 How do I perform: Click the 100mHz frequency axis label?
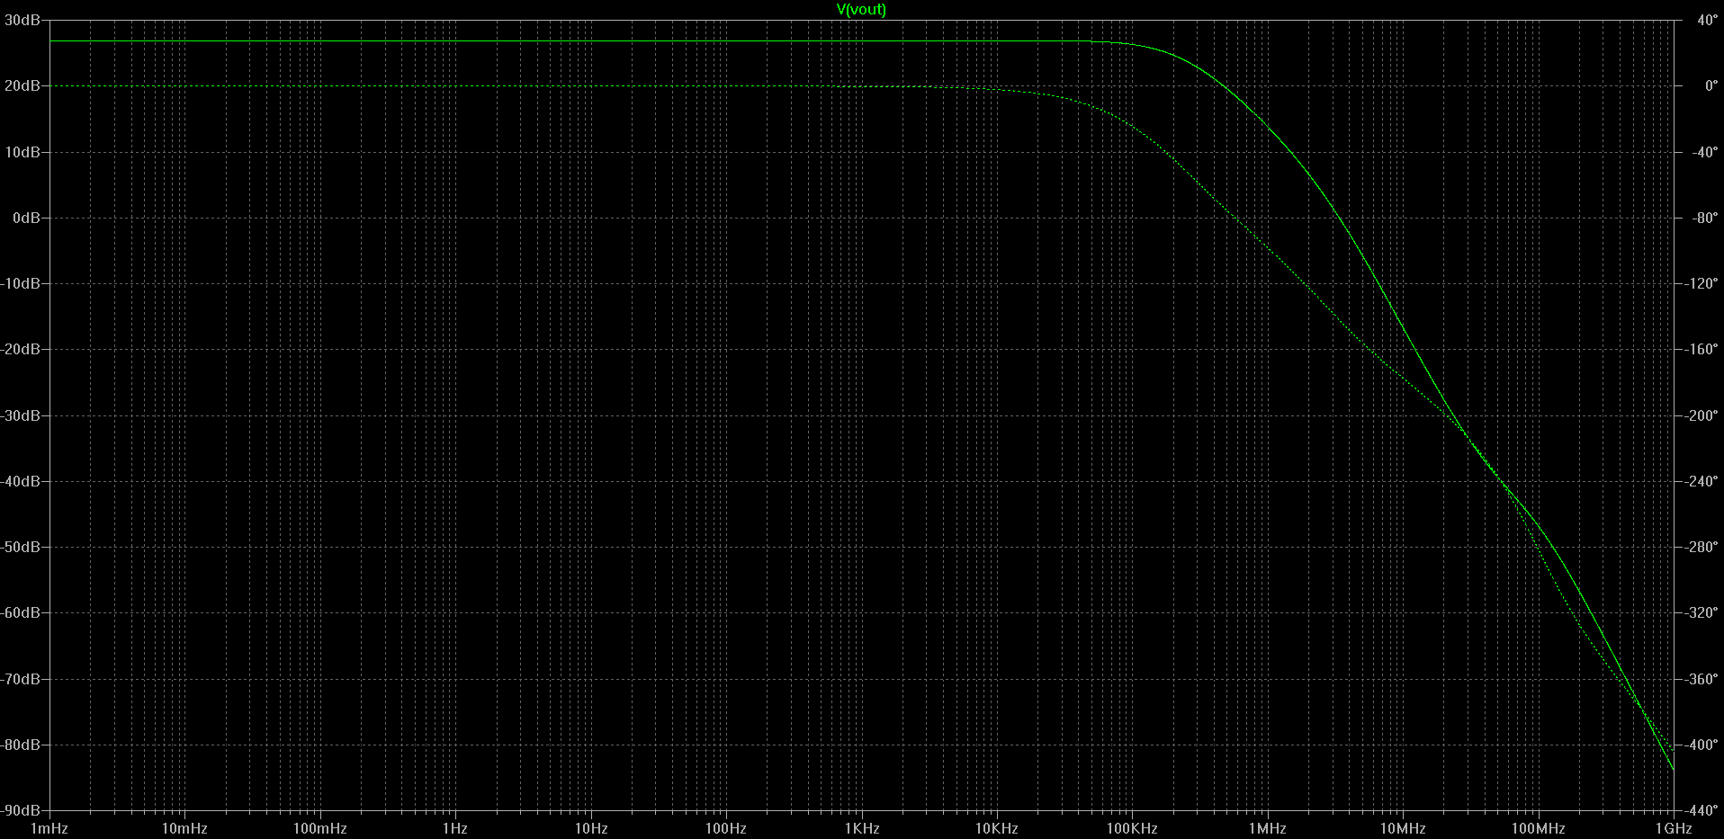[319, 829]
